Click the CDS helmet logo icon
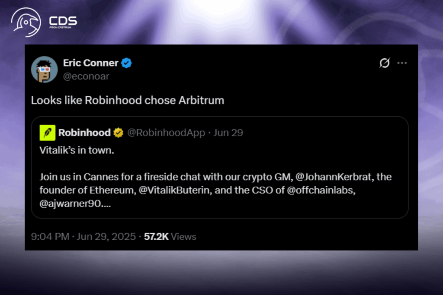 tap(26, 22)
